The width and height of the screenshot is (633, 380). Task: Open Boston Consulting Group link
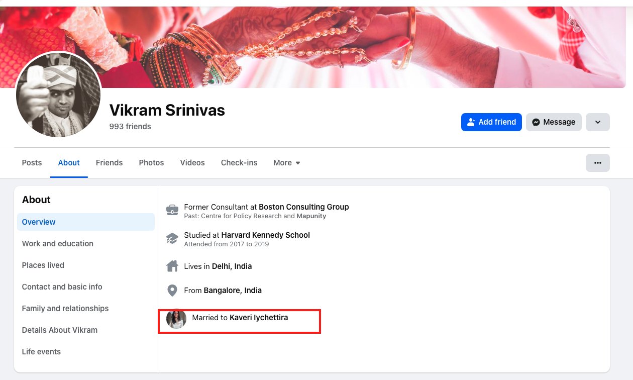click(303, 207)
